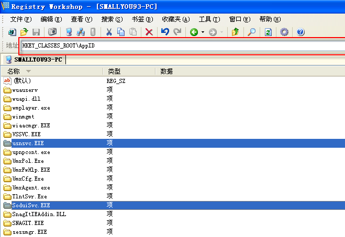Click the Up one level folder icon
Viewport: 345px width, 237px height.
coord(235,32)
